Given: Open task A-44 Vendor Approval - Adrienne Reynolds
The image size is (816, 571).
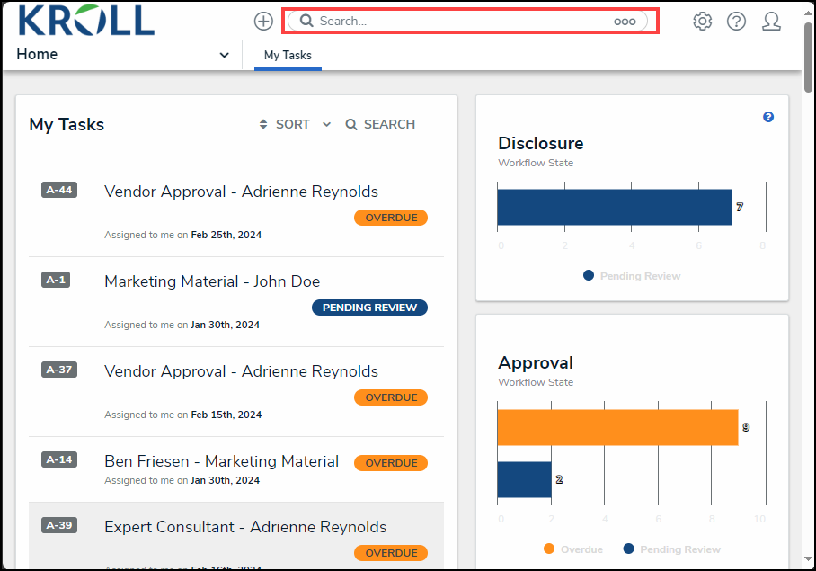Looking at the screenshot, I should coord(241,192).
